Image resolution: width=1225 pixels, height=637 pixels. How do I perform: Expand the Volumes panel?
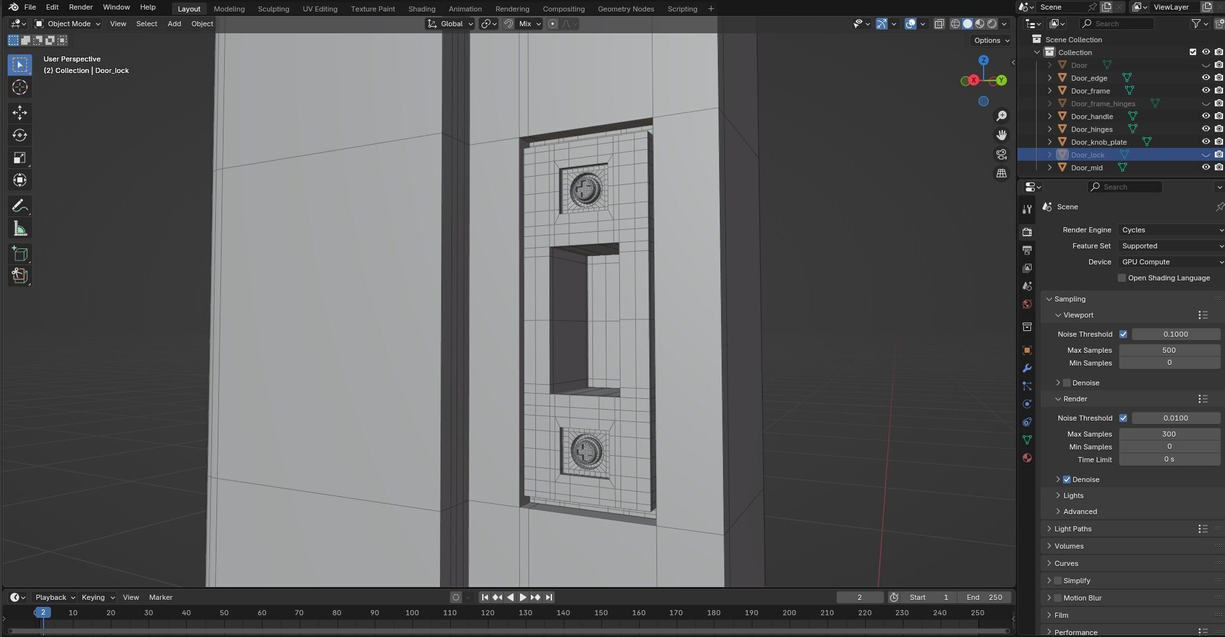pos(1069,546)
